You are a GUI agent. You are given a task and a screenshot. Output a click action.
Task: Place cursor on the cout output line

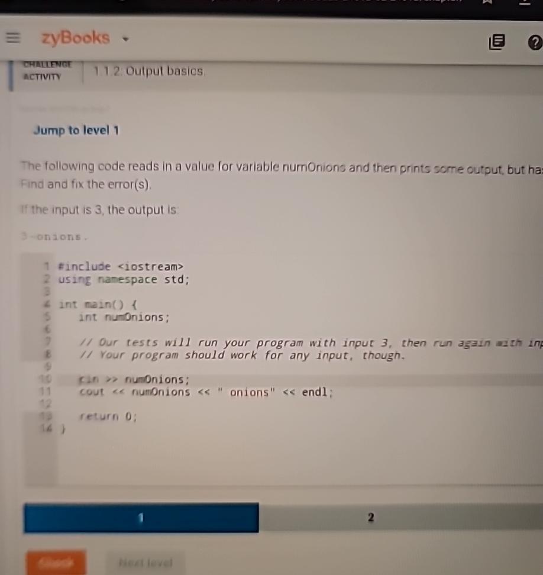coord(204,392)
